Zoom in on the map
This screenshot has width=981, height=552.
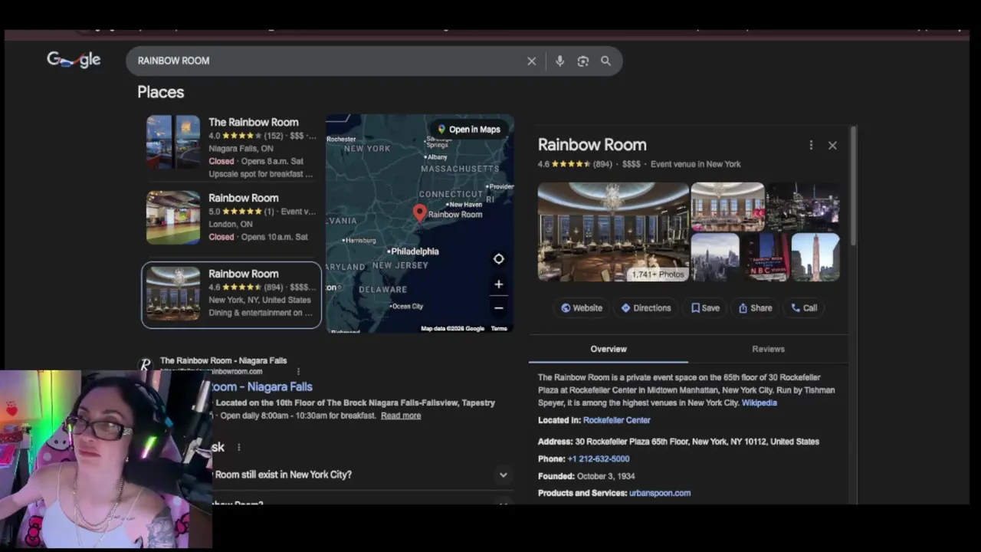pos(498,284)
